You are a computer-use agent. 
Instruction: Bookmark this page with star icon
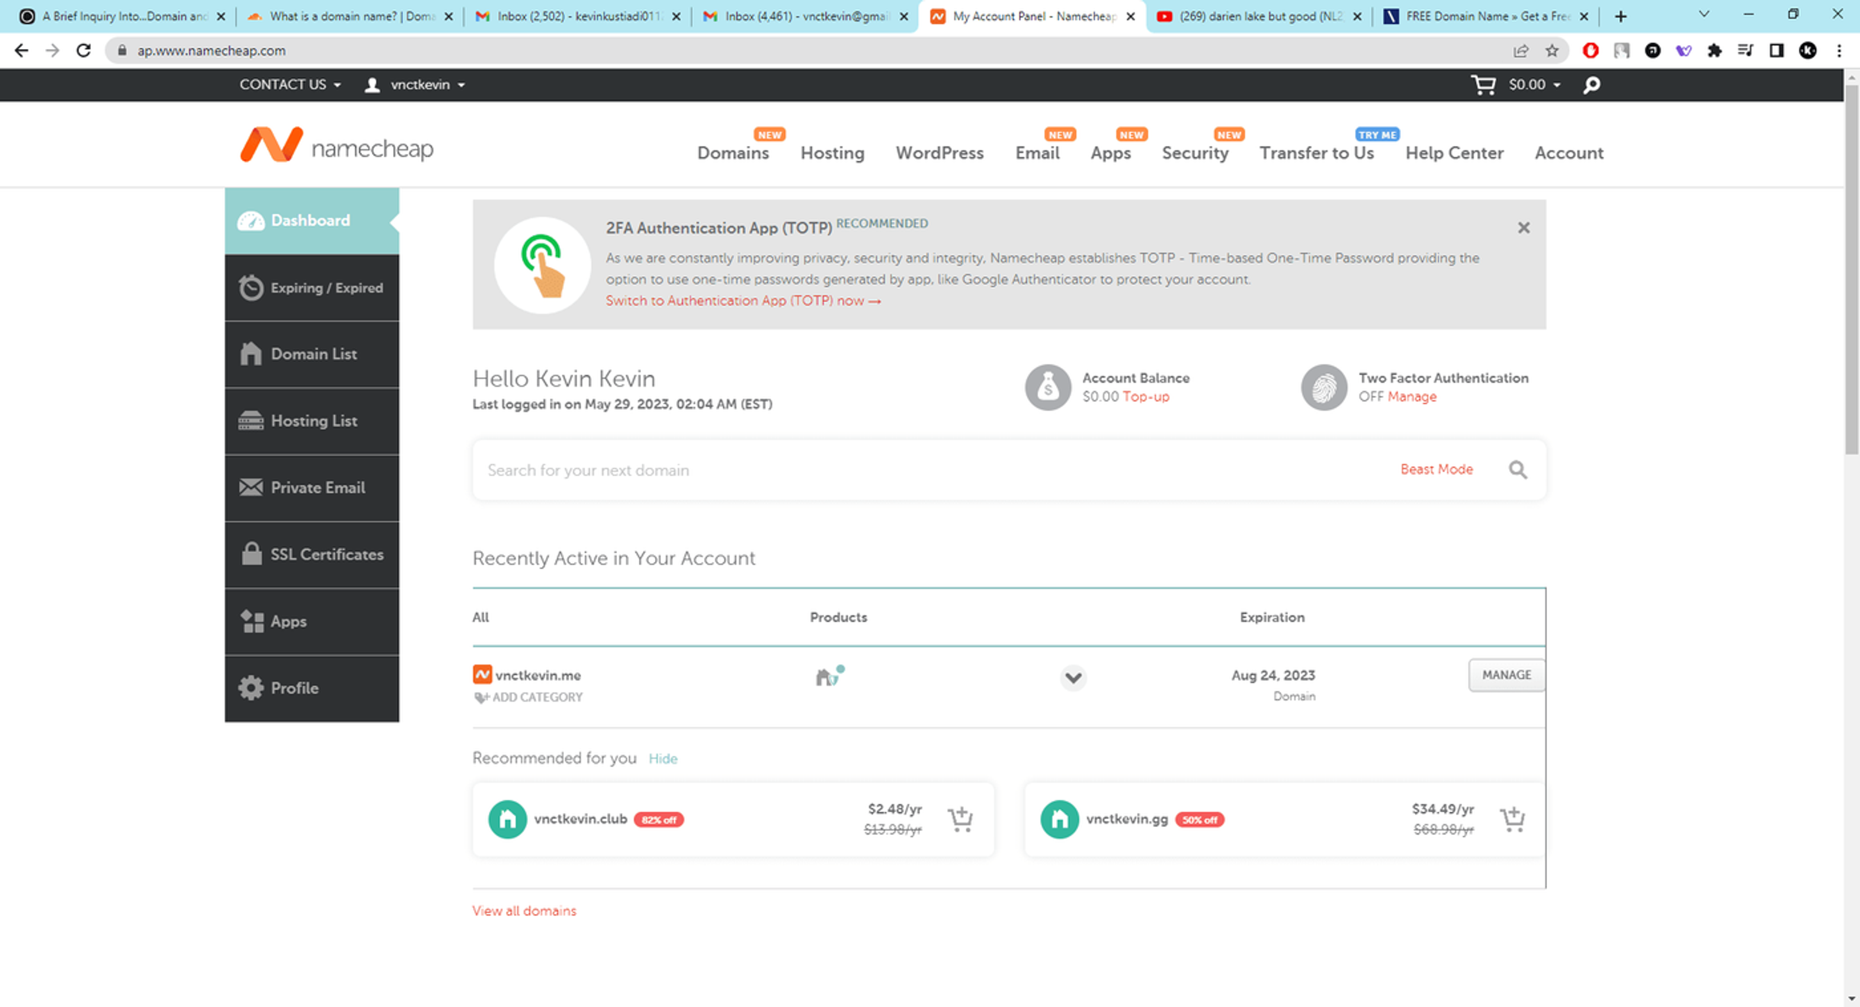(x=1551, y=50)
